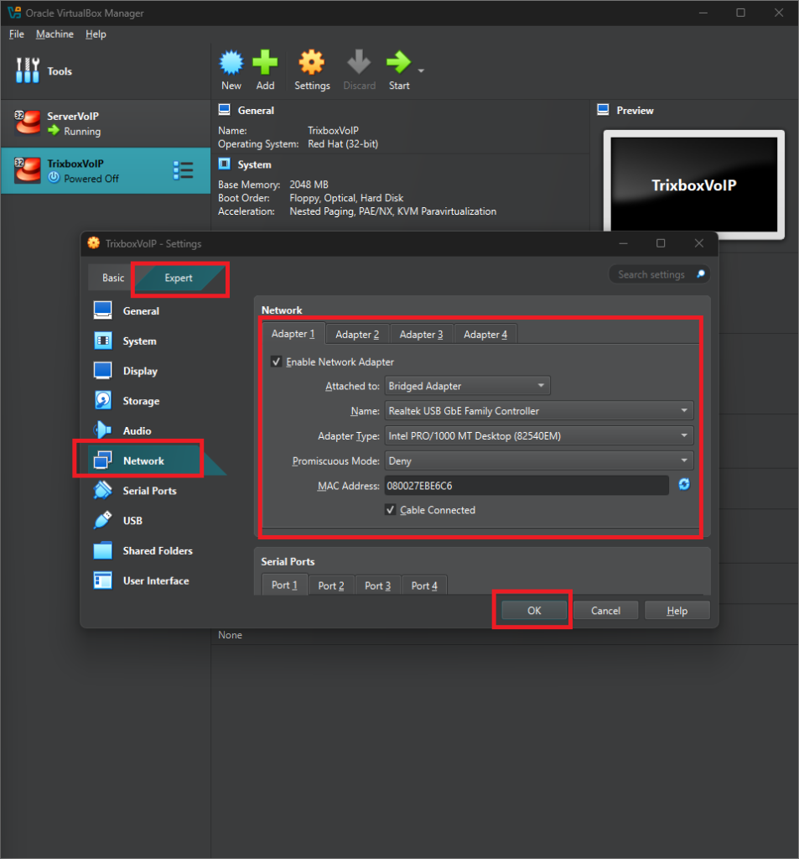Open the Serial Ports settings category
Screen dimensions: 799x859
pyautogui.click(x=149, y=491)
